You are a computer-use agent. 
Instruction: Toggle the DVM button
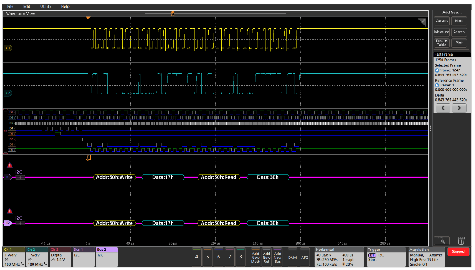tap(292, 257)
